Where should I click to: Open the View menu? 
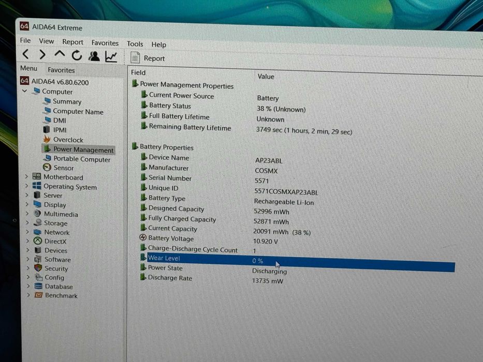(x=46, y=41)
